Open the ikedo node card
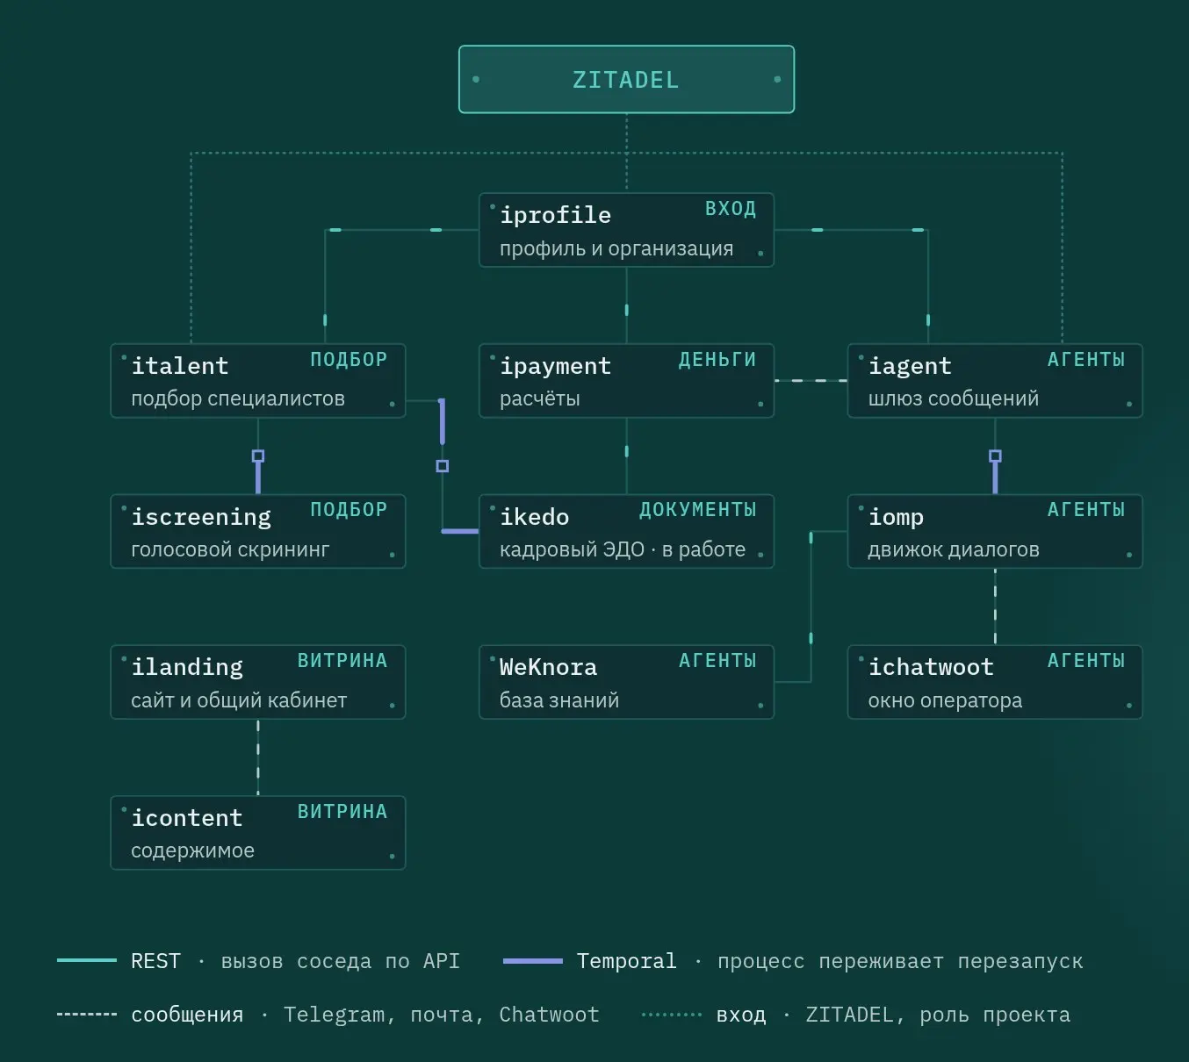 [x=626, y=531]
